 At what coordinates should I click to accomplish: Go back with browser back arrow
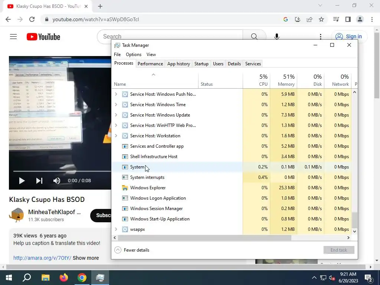(8, 19)
